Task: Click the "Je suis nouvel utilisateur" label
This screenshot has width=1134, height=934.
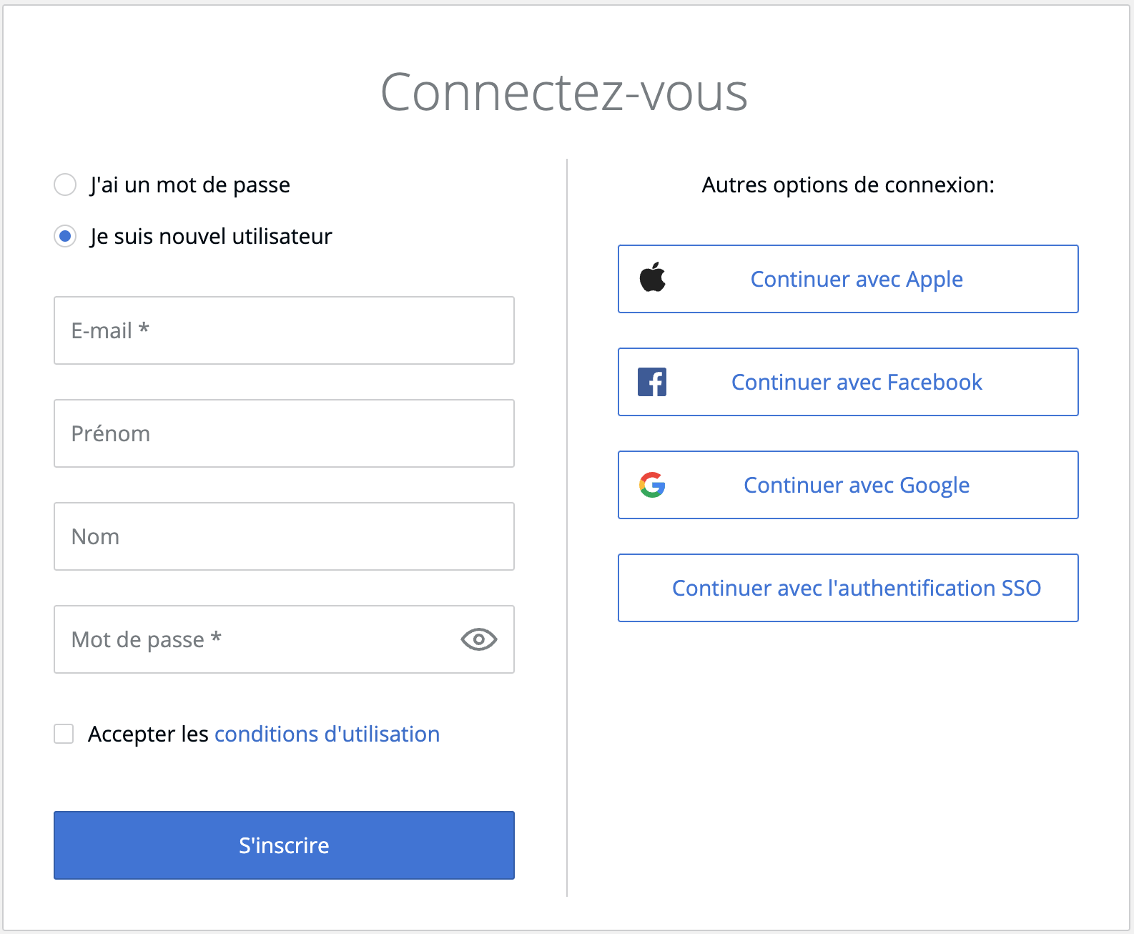Action: [x=211, y=237]
